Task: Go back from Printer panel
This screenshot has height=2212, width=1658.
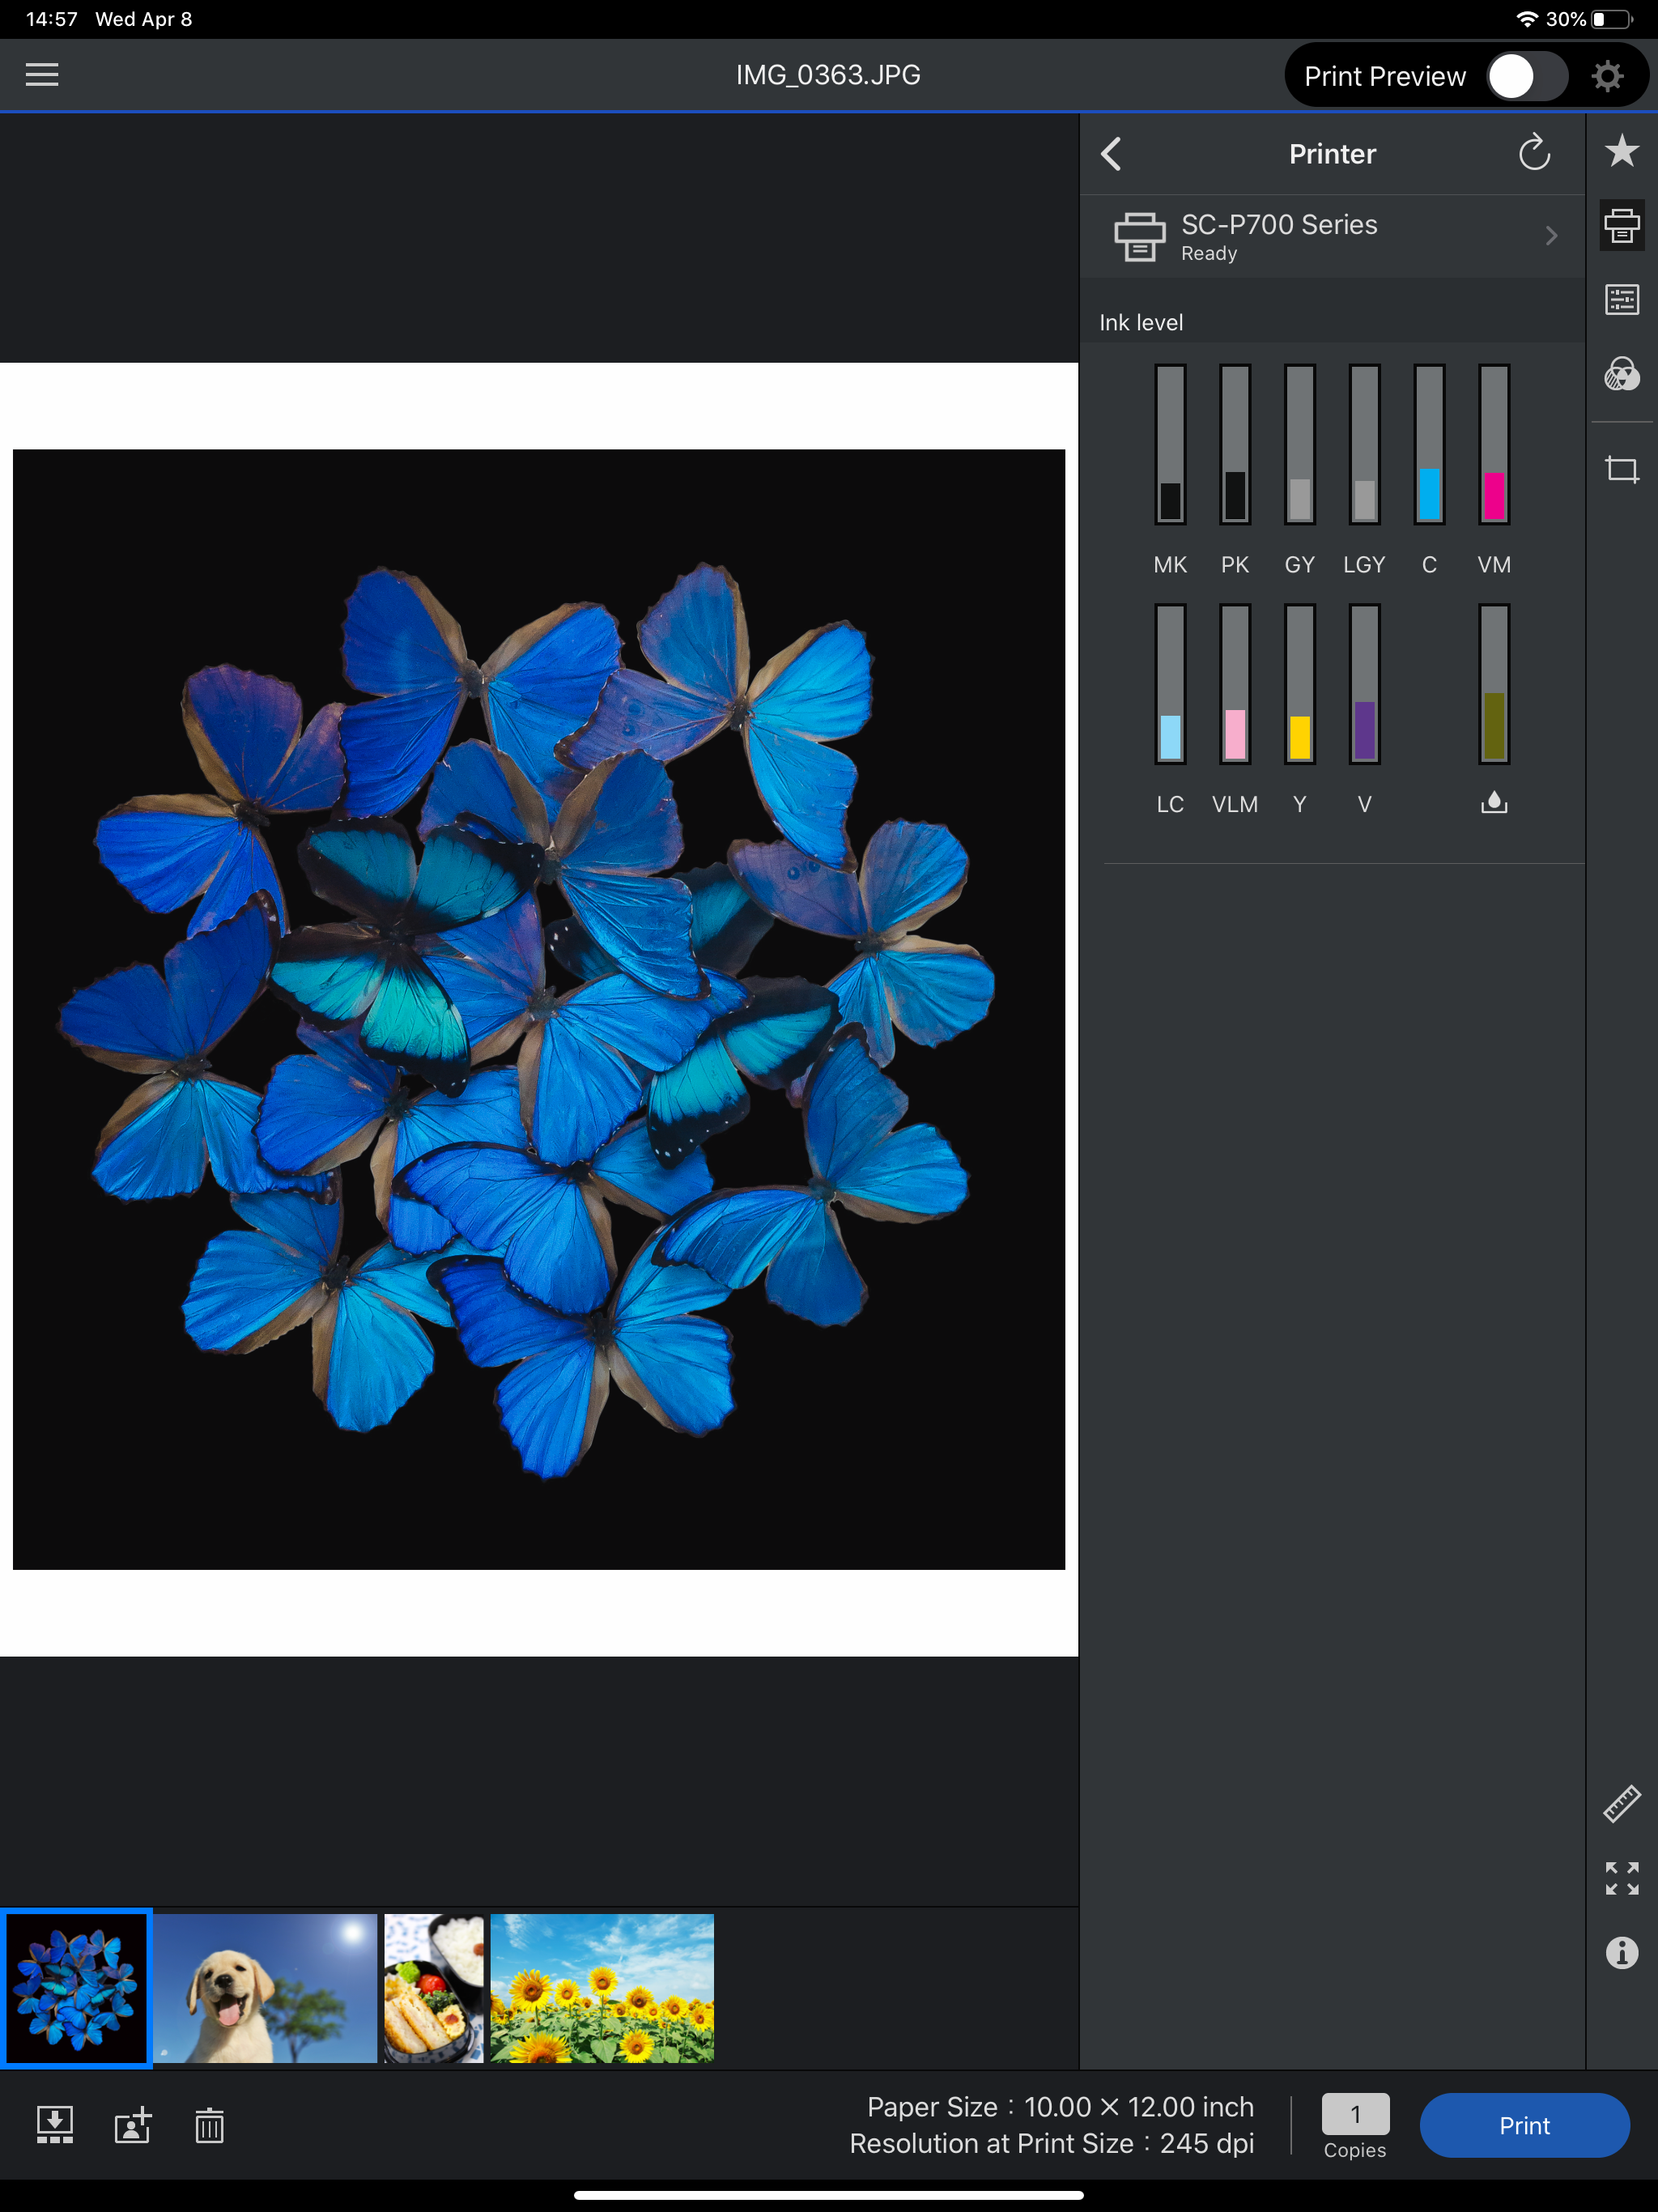Action: point(1112,154)
